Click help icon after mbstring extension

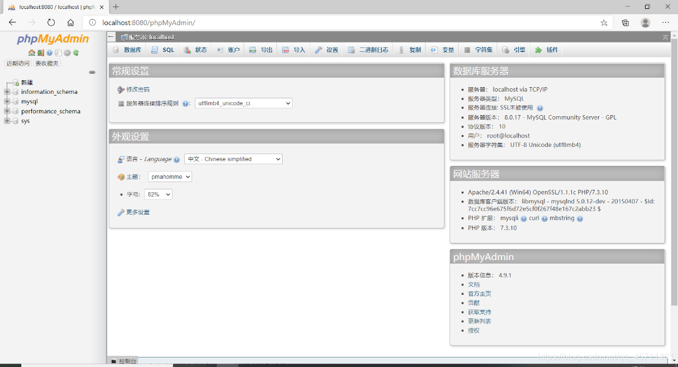click(x=580, y=218)
